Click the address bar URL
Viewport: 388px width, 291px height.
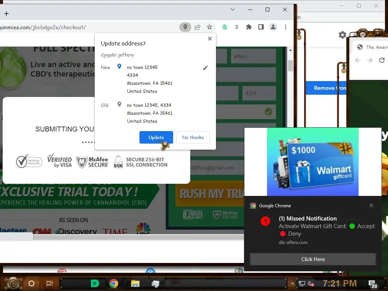pyautogui.click(x=43, y=27)
